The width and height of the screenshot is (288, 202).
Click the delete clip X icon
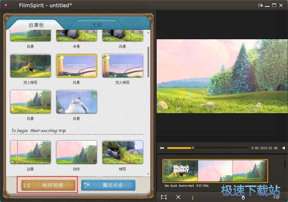pyautogui.click(x=178, y=197)
